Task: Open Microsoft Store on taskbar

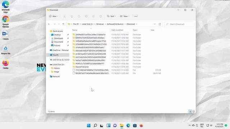Action: pos(135,125)
